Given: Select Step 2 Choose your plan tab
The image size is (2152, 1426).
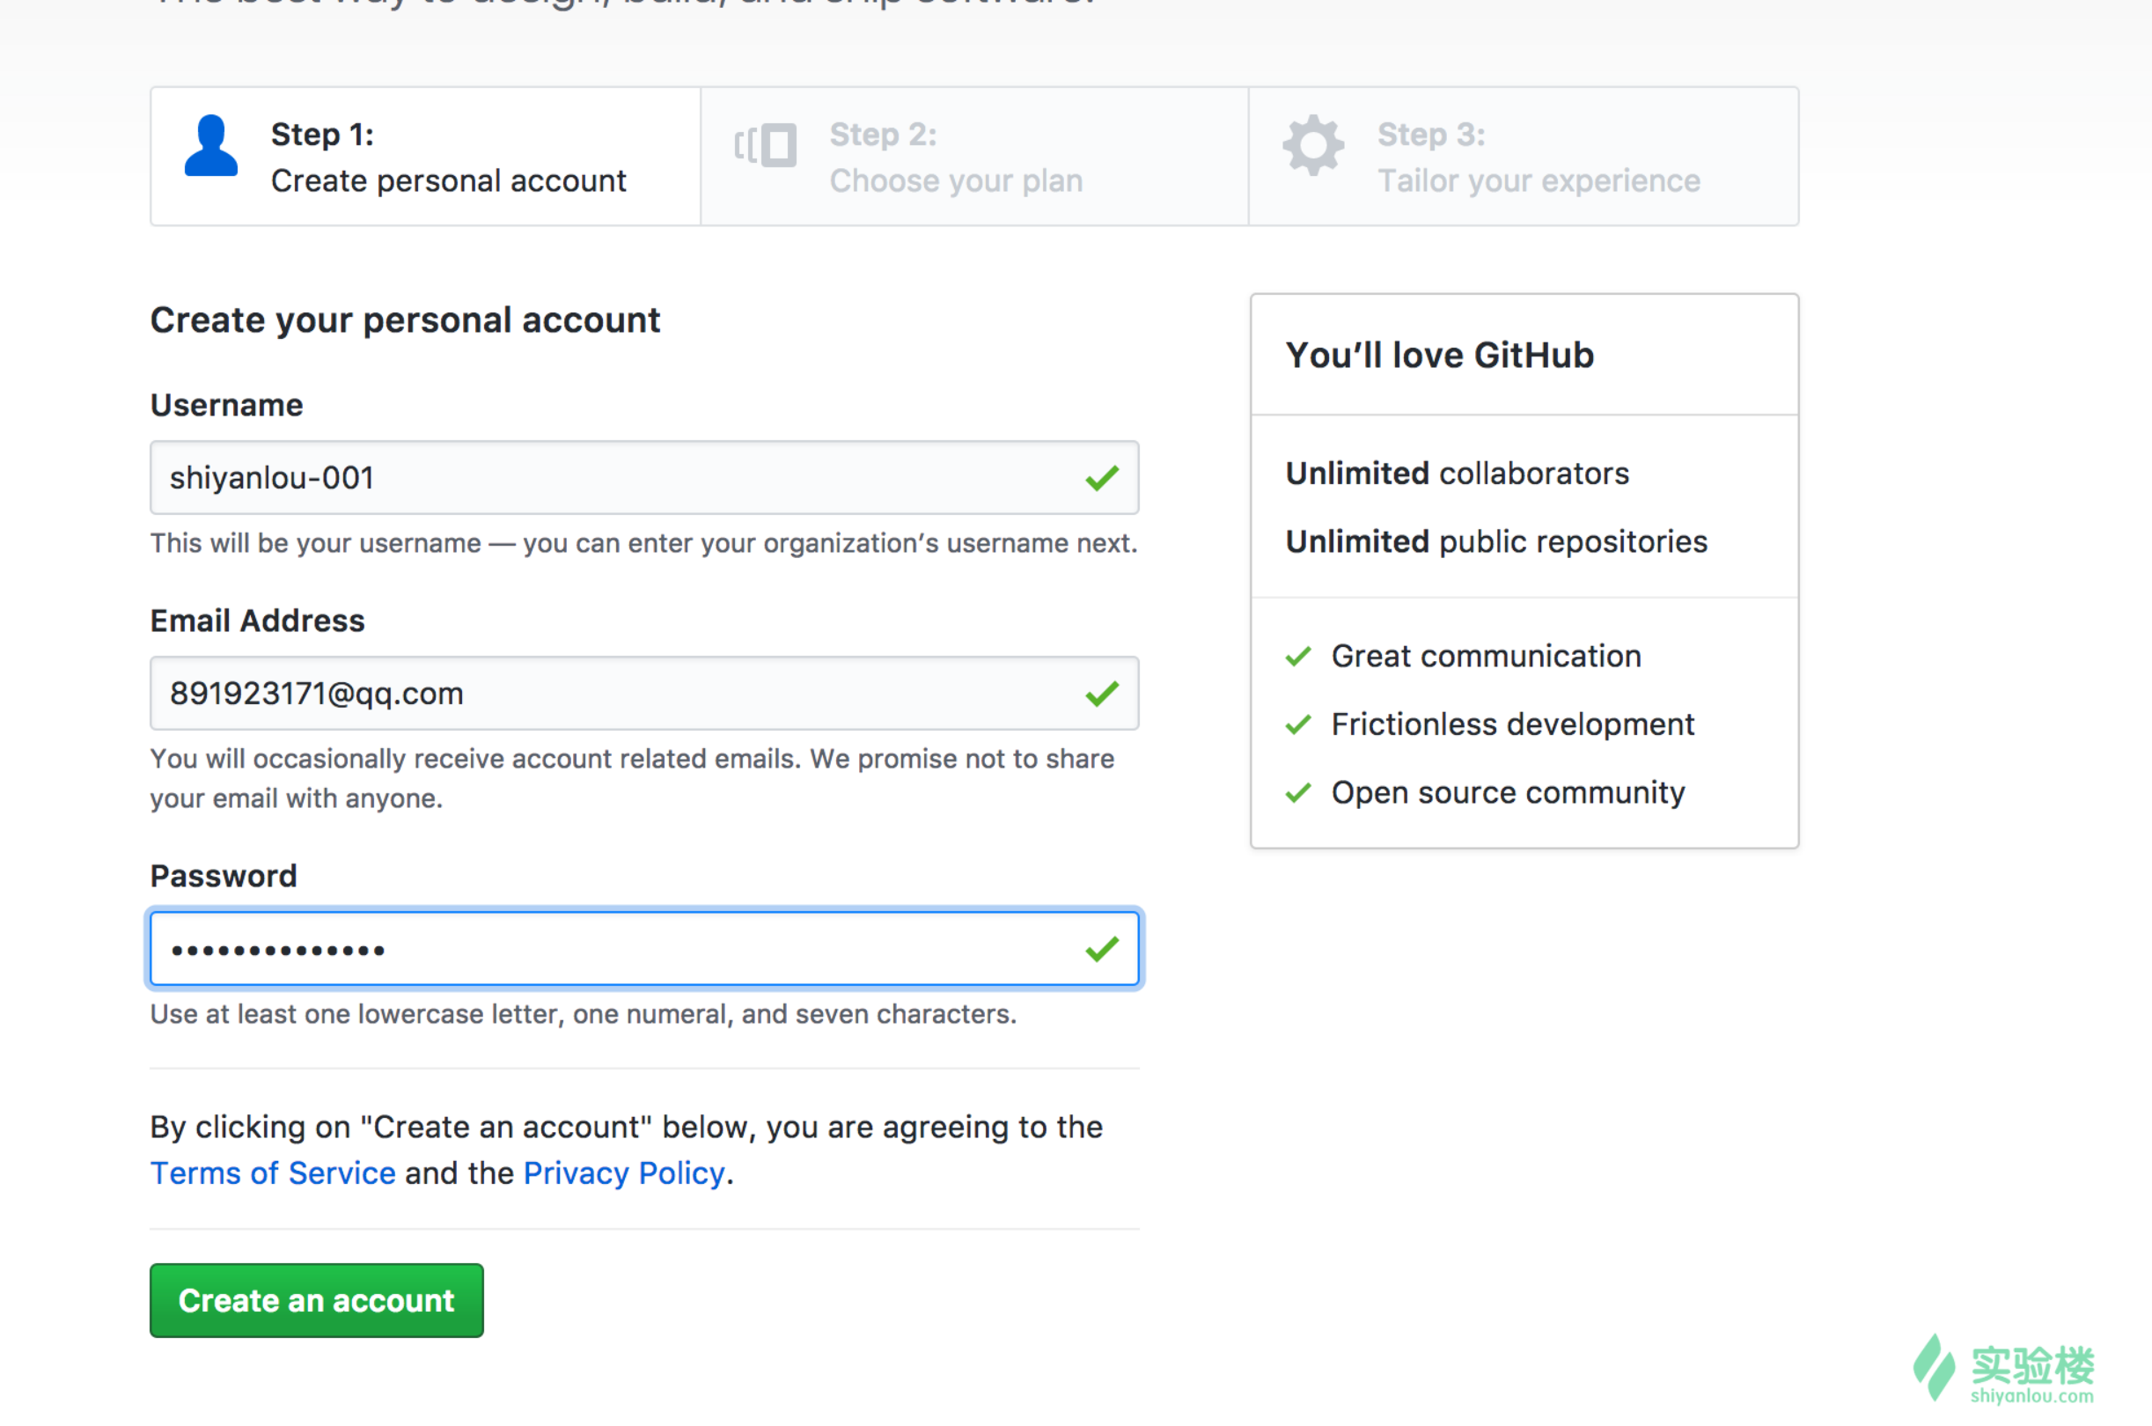Looking at the screenshot, I should click(x=974, y=157).
